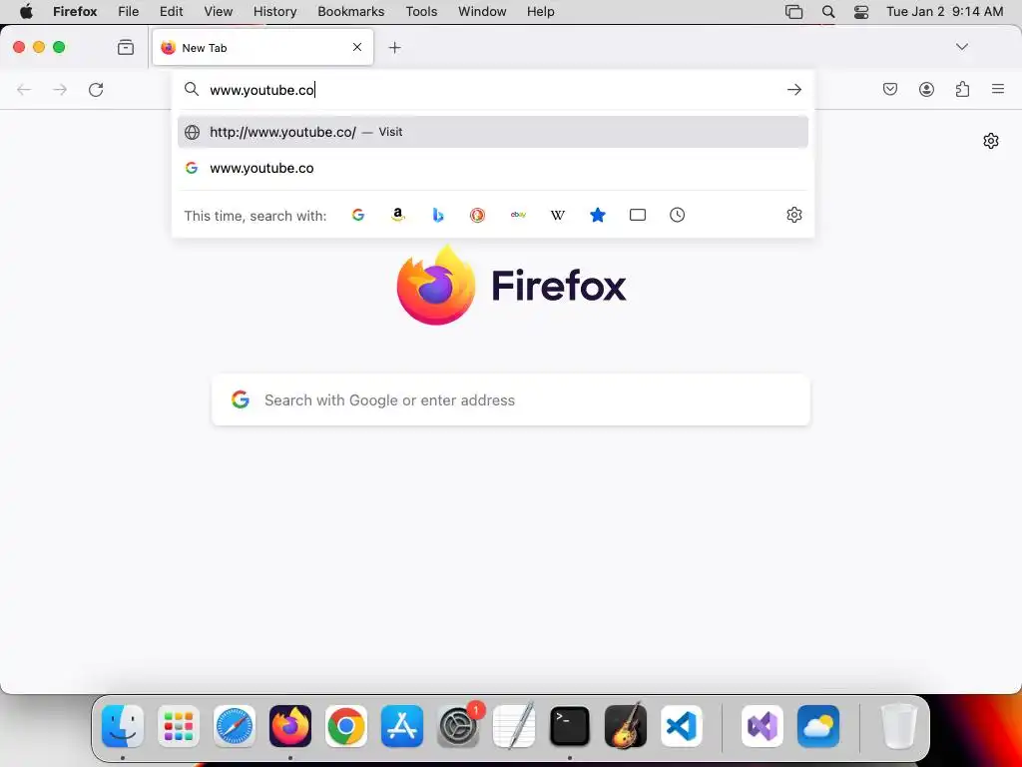Image resolution: width=1022 pixels, height=767 pixels.
Task: Search this time with Google icon
Action: pyautogui.click(x=358, y=215)
